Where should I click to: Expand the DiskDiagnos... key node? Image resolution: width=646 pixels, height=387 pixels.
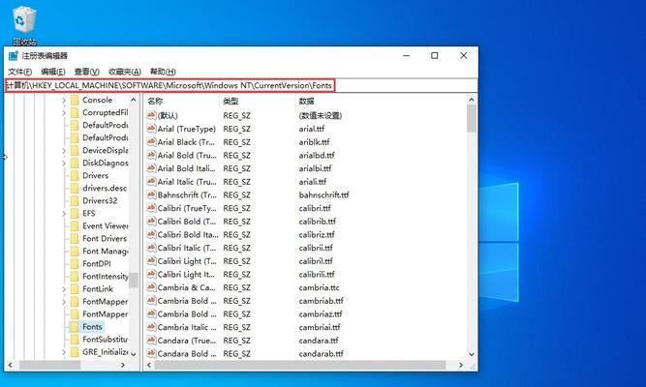[64, 164]
